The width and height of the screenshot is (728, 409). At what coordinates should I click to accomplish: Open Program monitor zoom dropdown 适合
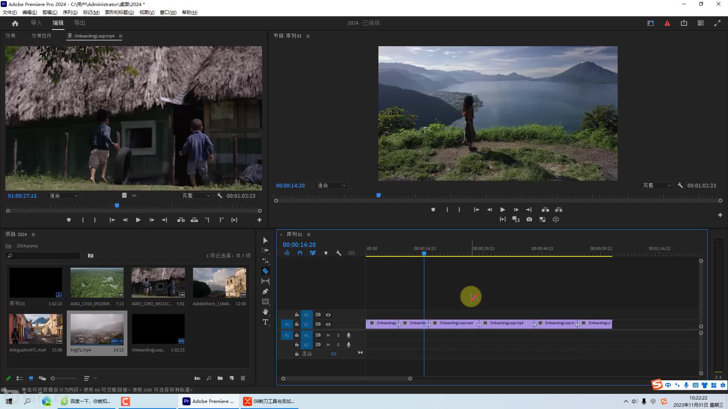point(331,186)
